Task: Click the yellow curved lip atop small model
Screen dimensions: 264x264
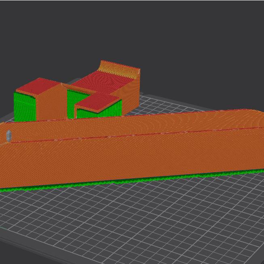Action: 119,70
